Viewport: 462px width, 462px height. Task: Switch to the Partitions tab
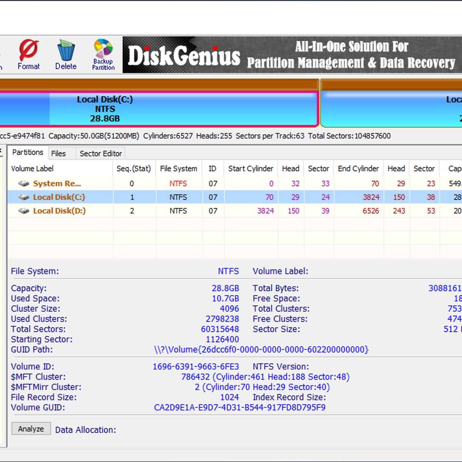28,152
